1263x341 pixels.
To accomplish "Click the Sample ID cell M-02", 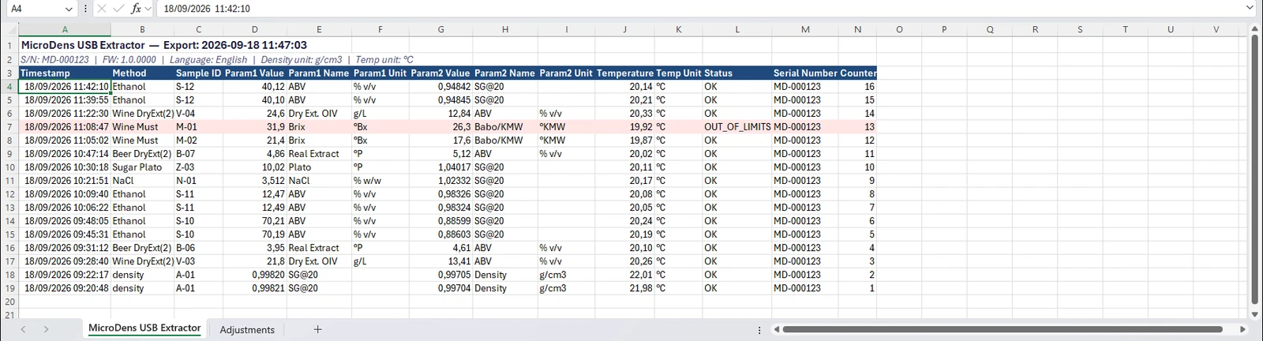I will point(198,141).
